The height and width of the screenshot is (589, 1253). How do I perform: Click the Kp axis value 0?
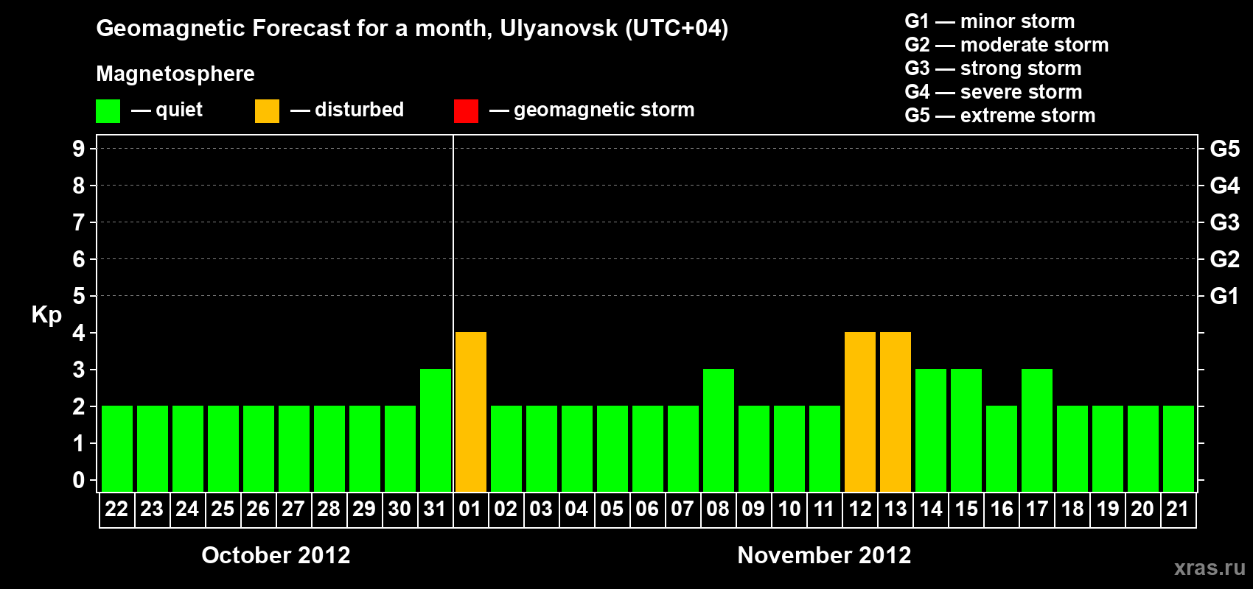click(x=79, y=480)
